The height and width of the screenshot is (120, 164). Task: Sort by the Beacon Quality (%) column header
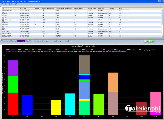(x=81, y=9)
